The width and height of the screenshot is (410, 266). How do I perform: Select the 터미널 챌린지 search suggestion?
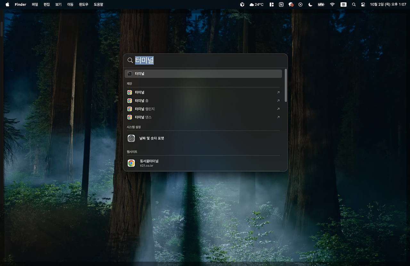pyautogui.click(x=203, y=109)
